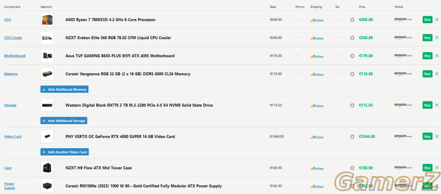Open the CPU Cooler component link
Viewport: 441px width, 194px height.
[13, 38]
